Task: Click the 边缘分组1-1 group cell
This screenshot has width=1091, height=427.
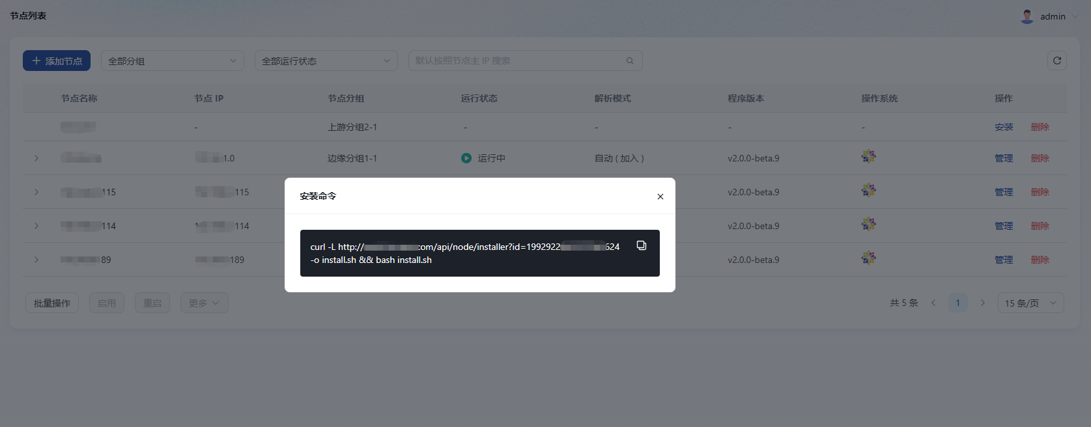Action: 352,158
